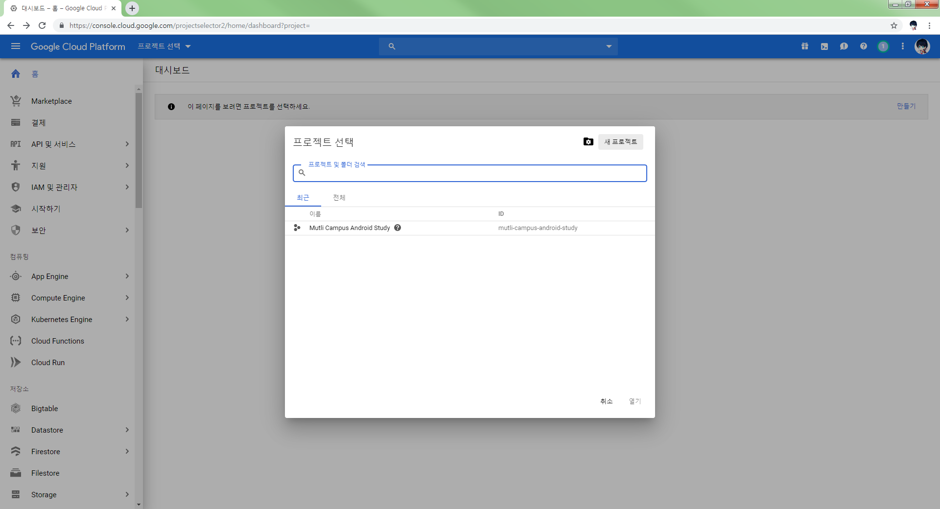Click the Getting Started graduation cap icon

click(x=16, y=208)
